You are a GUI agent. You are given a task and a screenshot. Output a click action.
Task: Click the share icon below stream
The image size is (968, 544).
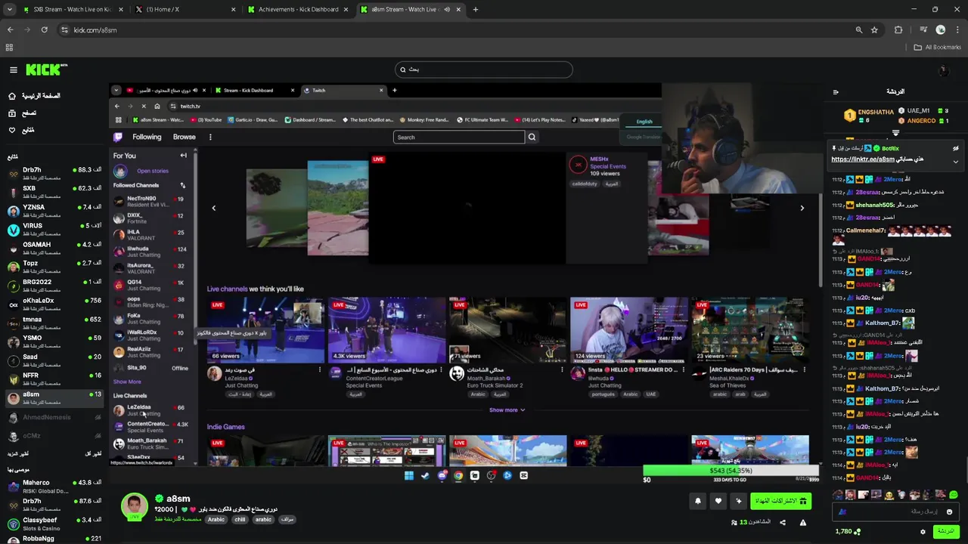(783, 522)
